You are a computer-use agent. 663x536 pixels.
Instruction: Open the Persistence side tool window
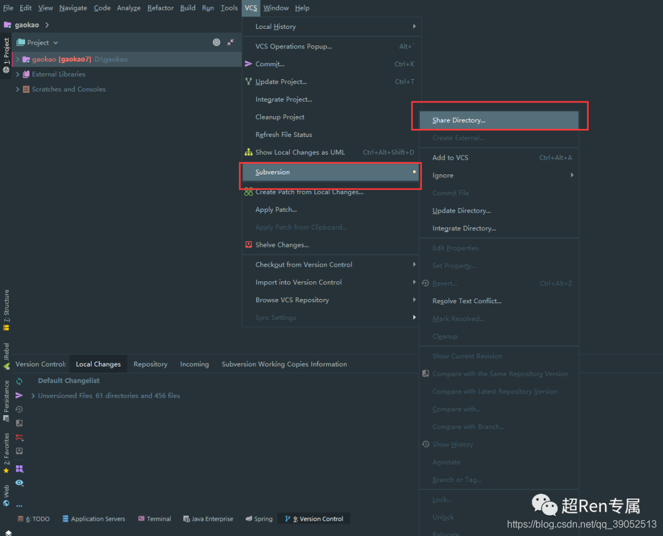click(x=6, y=401)
